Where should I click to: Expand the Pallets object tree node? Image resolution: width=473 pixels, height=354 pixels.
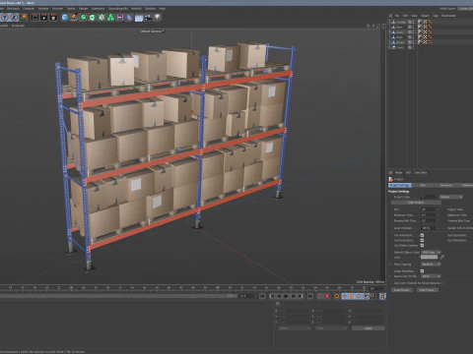click(390, 47)
